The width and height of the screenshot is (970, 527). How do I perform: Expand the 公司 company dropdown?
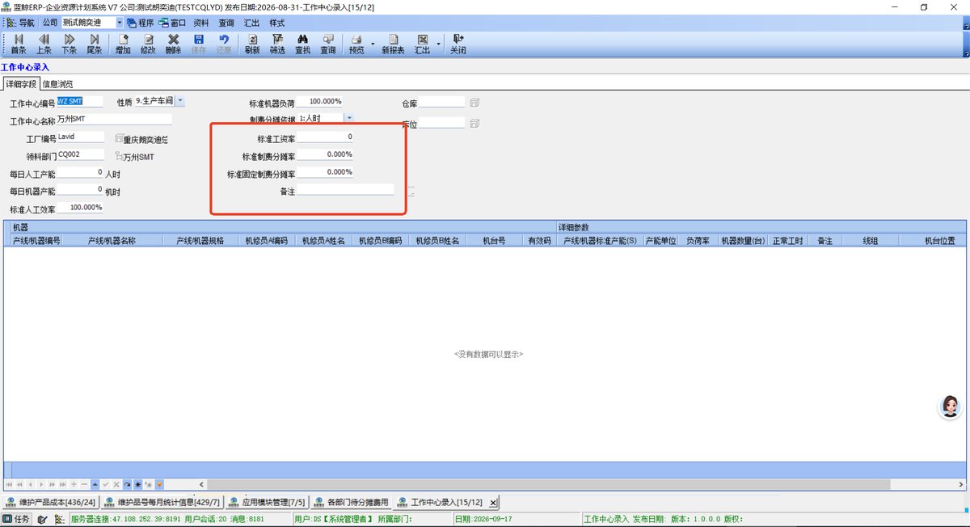coord(120,23)
